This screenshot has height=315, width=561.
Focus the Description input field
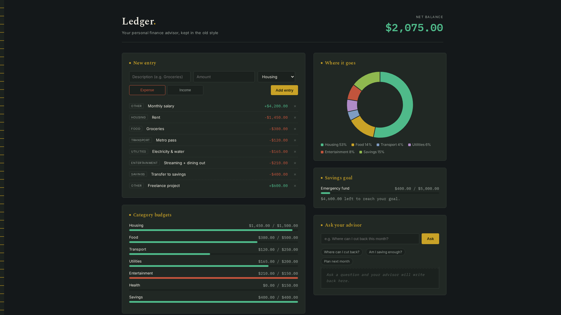pos(160,77)
